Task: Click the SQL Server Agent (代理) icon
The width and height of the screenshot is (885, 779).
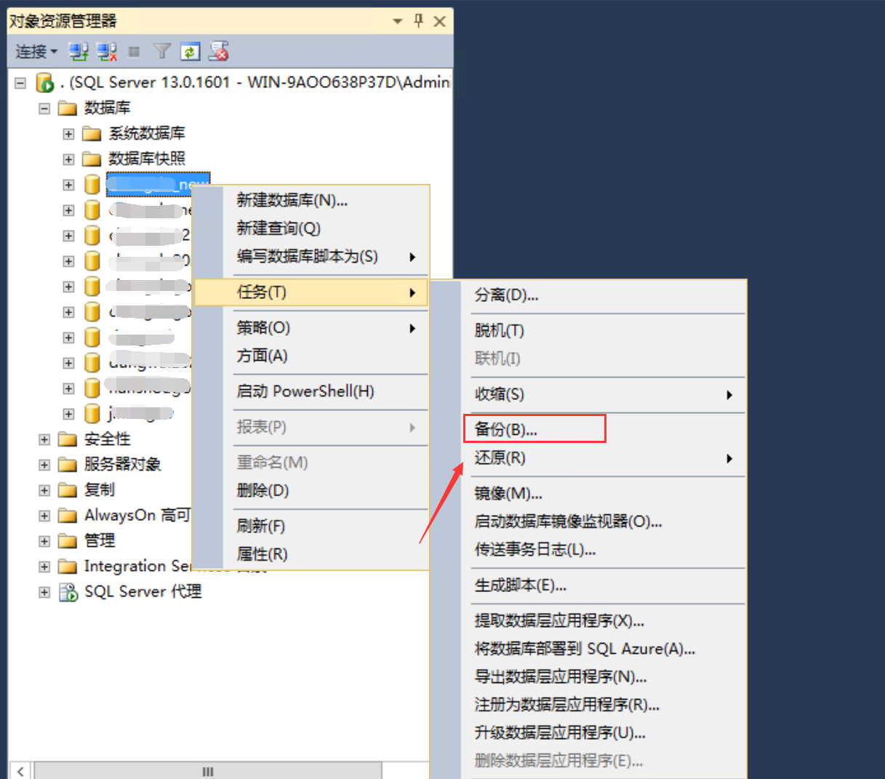Action: pos(68,592)
